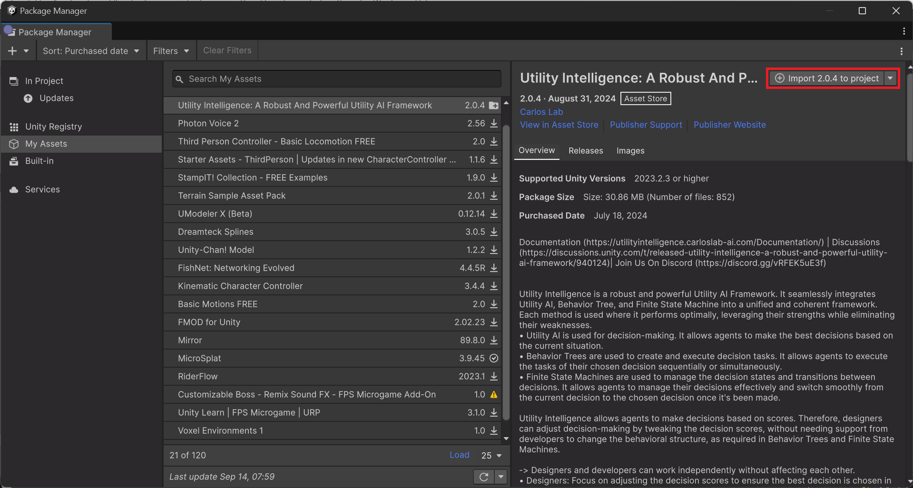Select the Photon Voice 2 package row
The height and width of the screenshot is (488, 913).
(x=333, y=123)
